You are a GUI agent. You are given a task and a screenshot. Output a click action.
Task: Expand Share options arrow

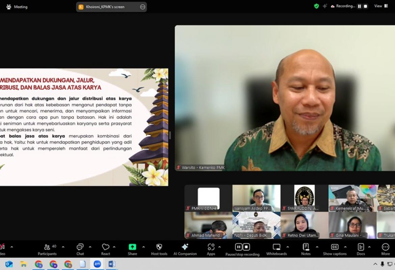click(x=143, y=247)
